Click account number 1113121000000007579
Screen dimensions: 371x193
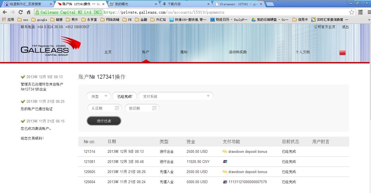point(248,182)
